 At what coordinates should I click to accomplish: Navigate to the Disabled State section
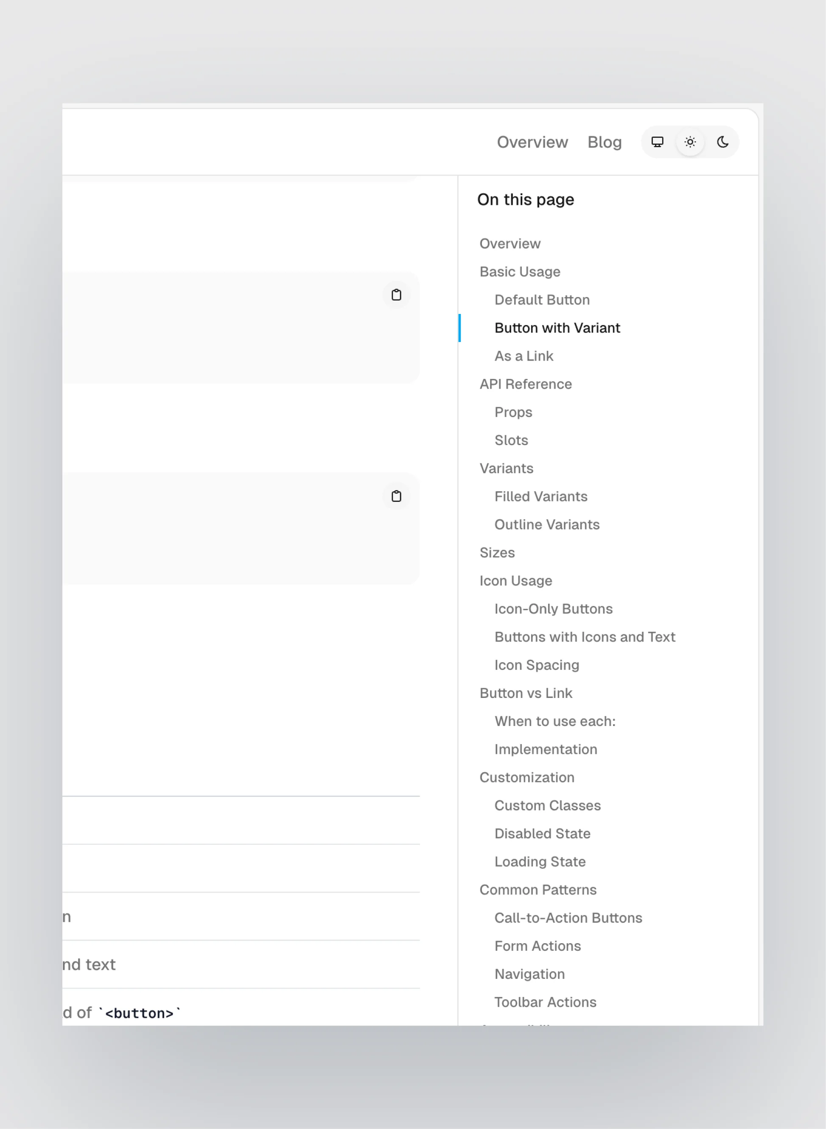pyautogui.click(x=542, y=834)
